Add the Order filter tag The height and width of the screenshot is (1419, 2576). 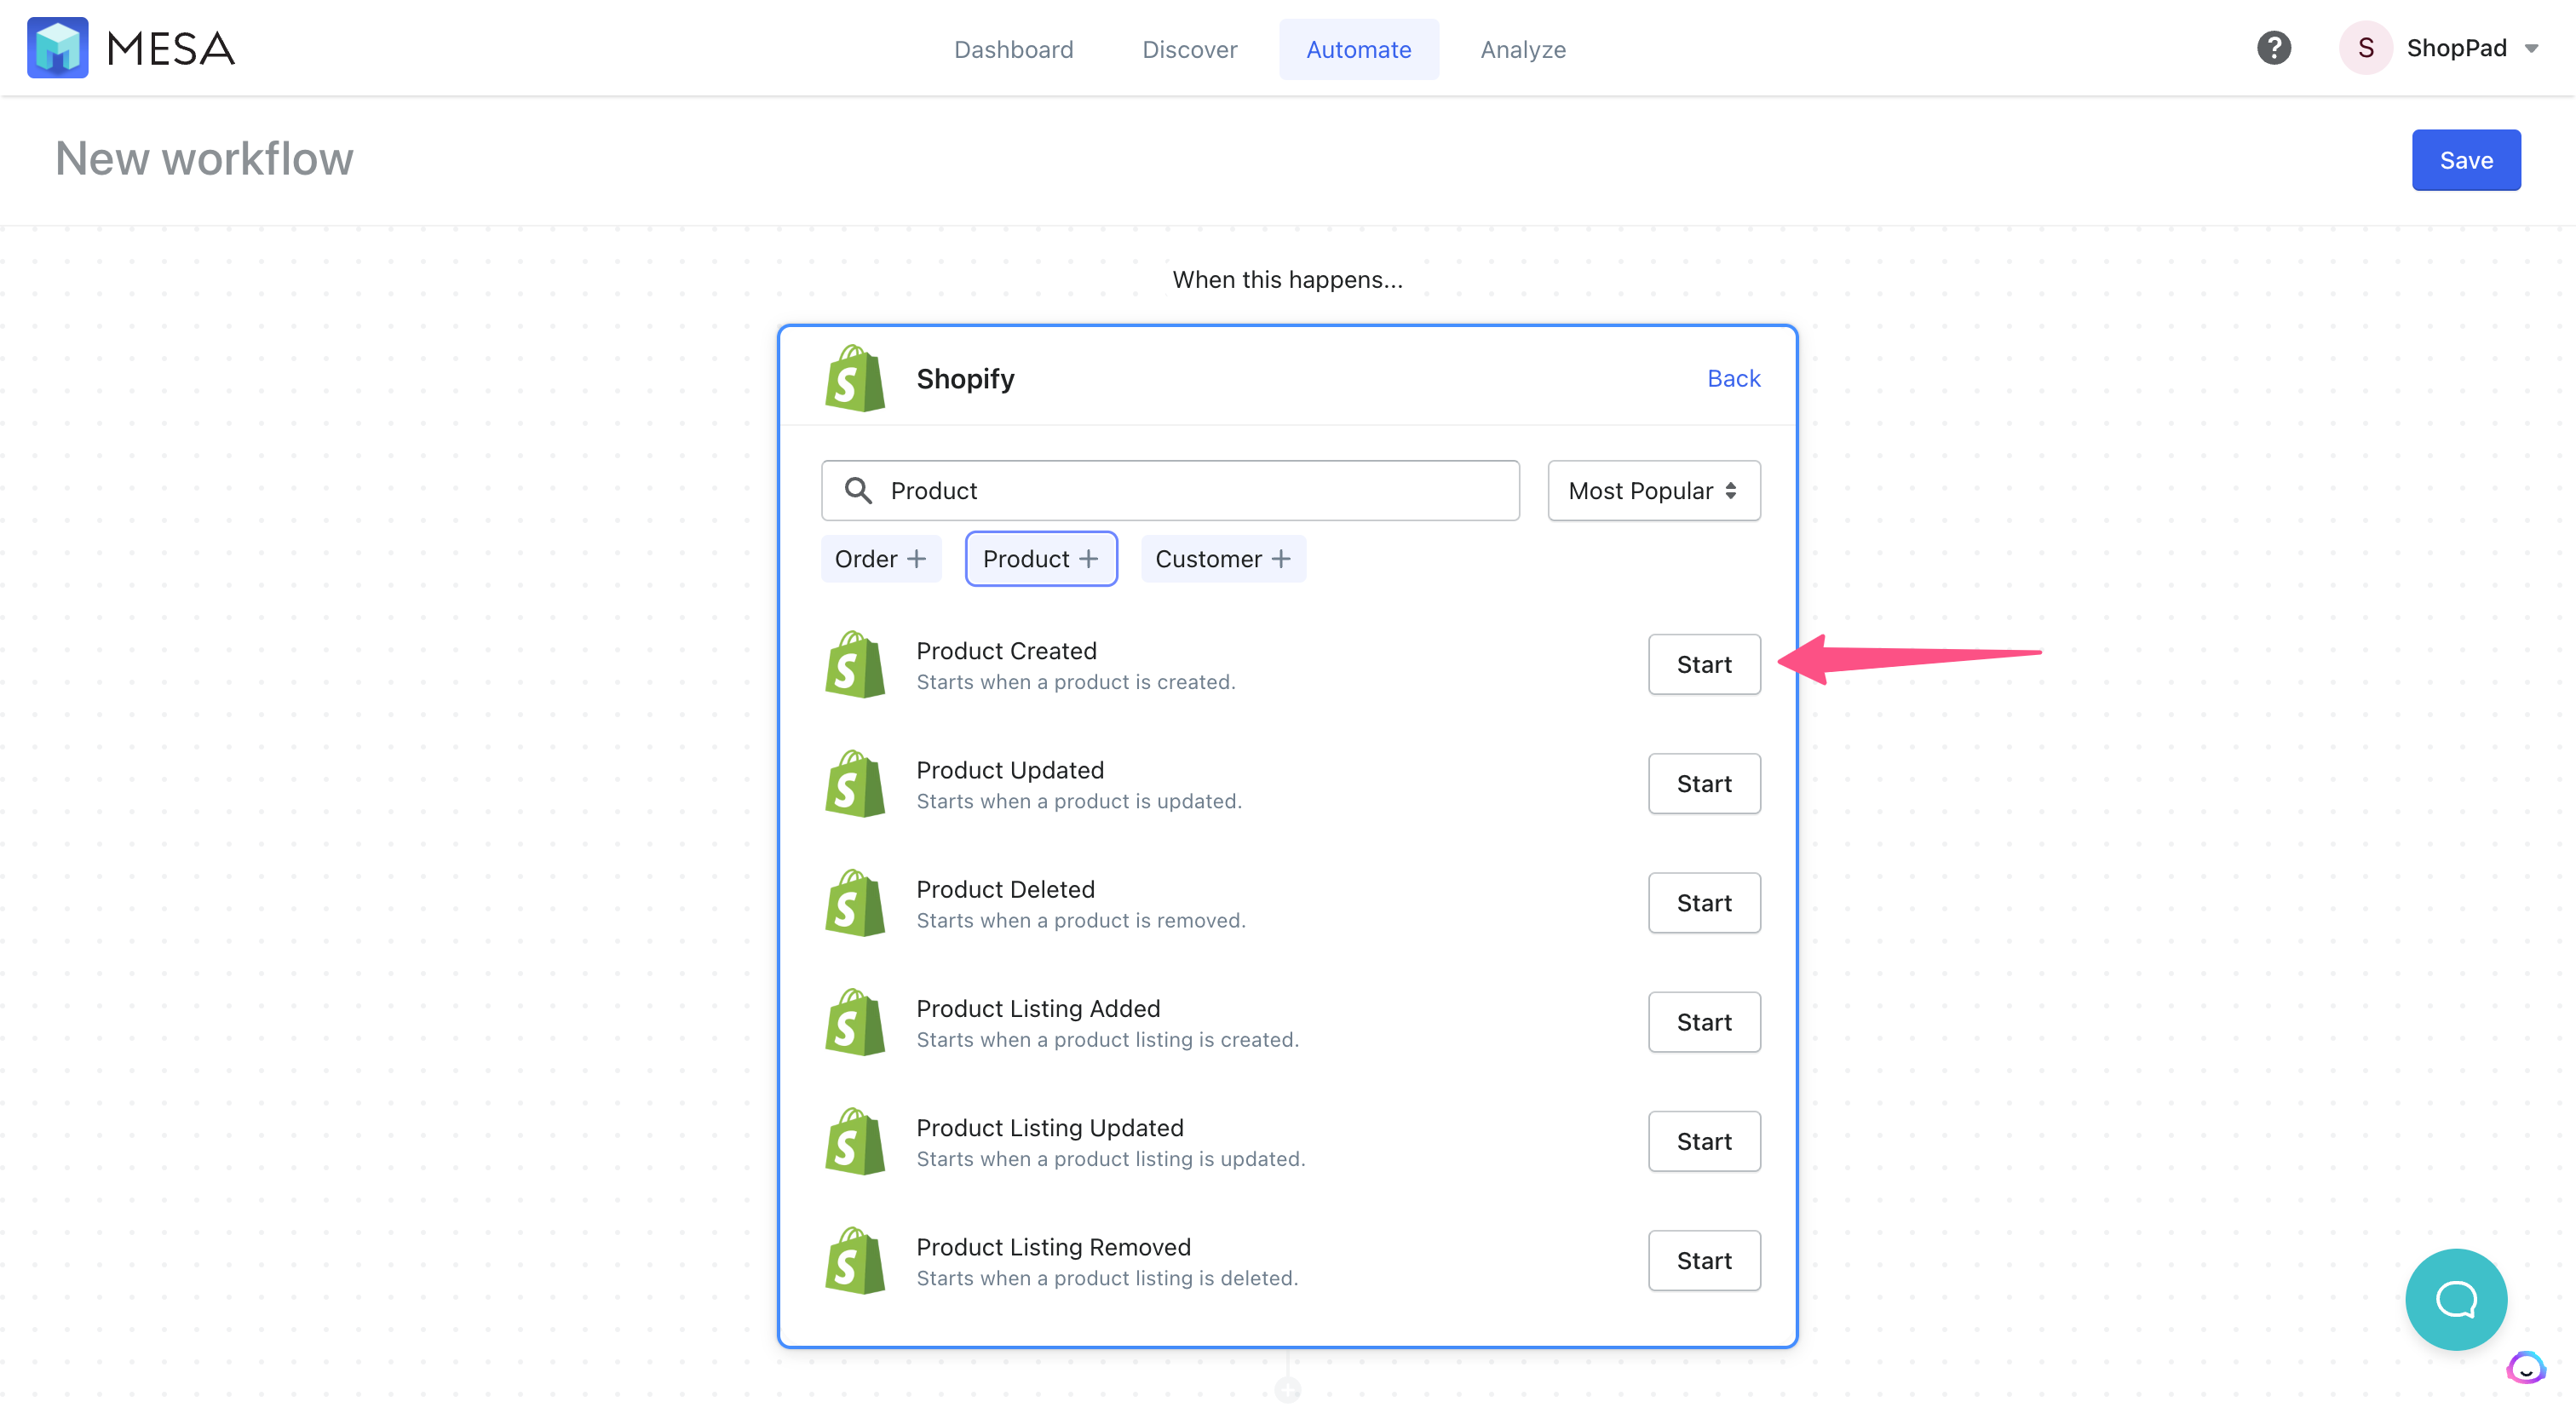point(880,558)
